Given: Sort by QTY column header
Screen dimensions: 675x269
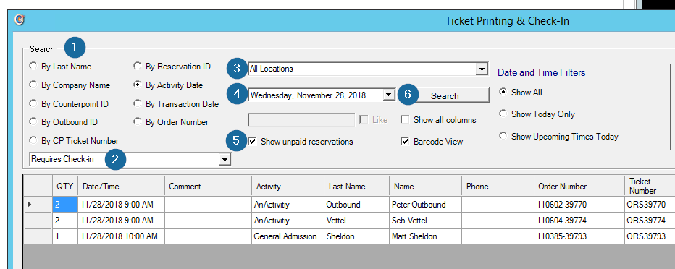Looking at the screenshot, I should (65, 187).
